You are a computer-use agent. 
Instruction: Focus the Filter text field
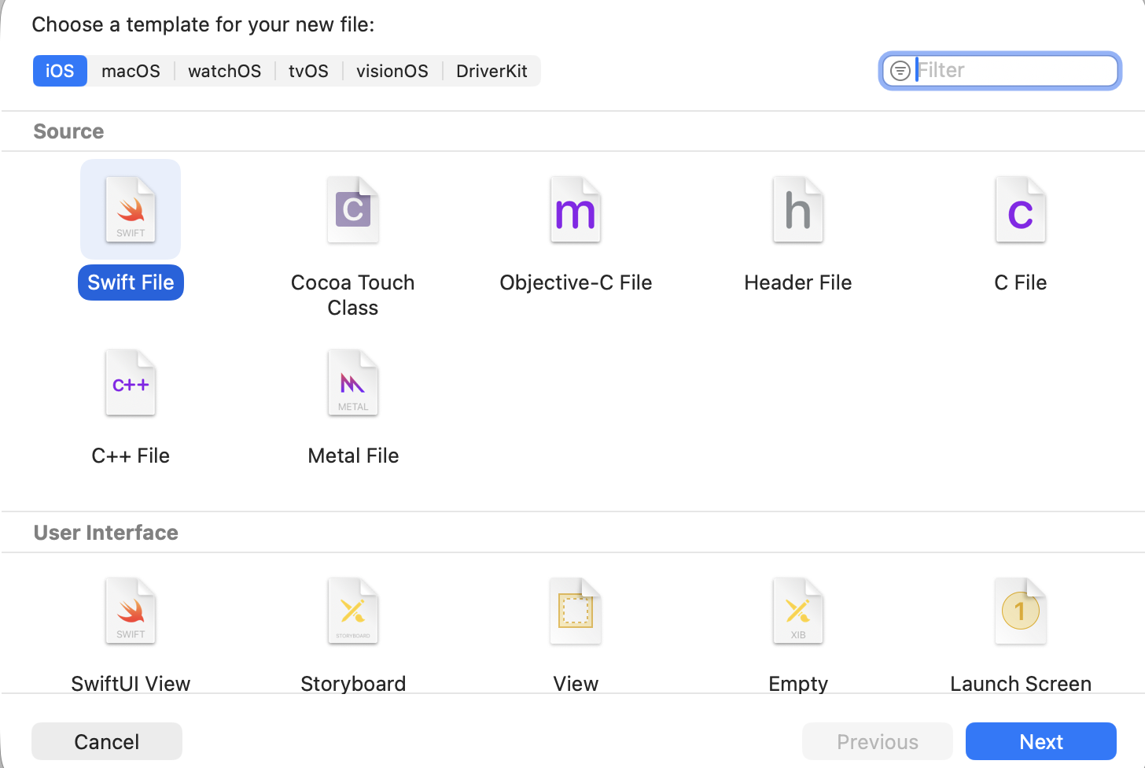click(x=1000, y=71)
